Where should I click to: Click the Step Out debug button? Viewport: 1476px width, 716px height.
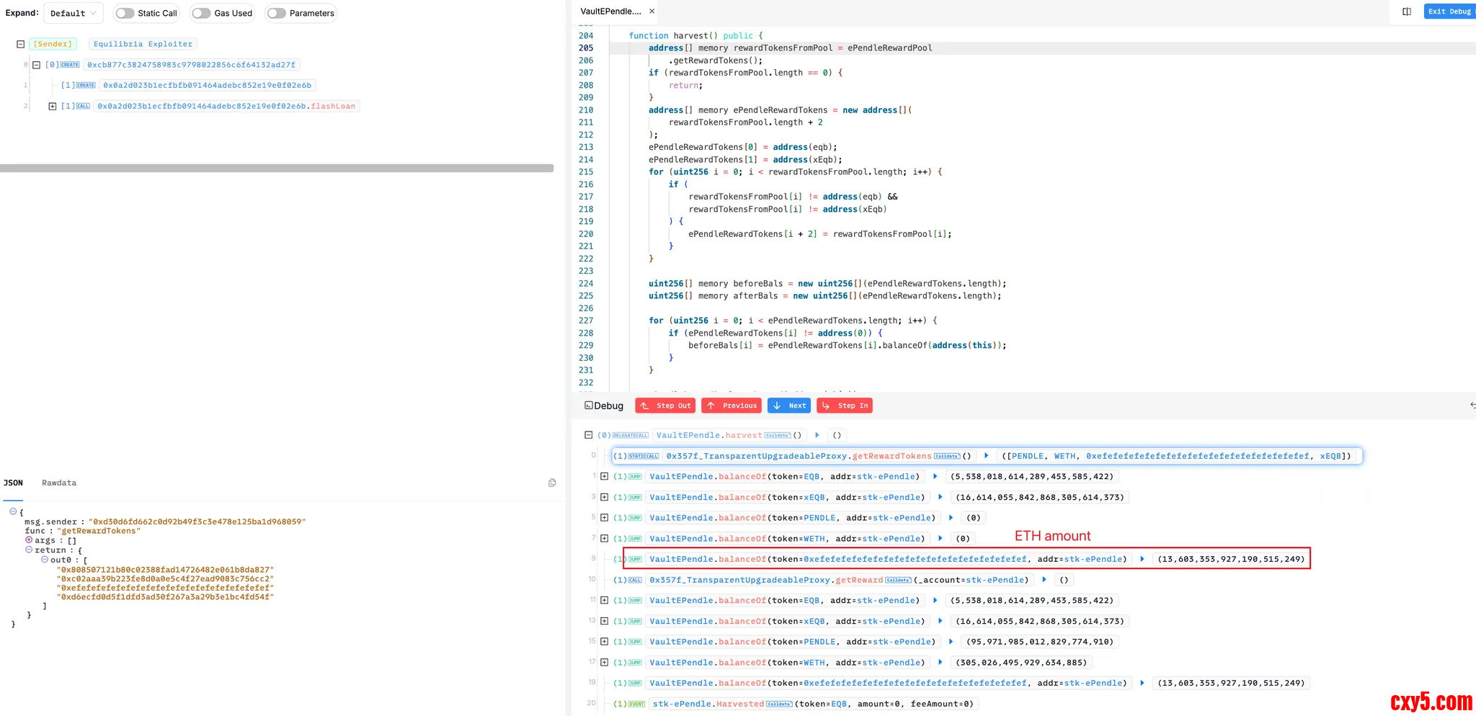coord(665,406)
